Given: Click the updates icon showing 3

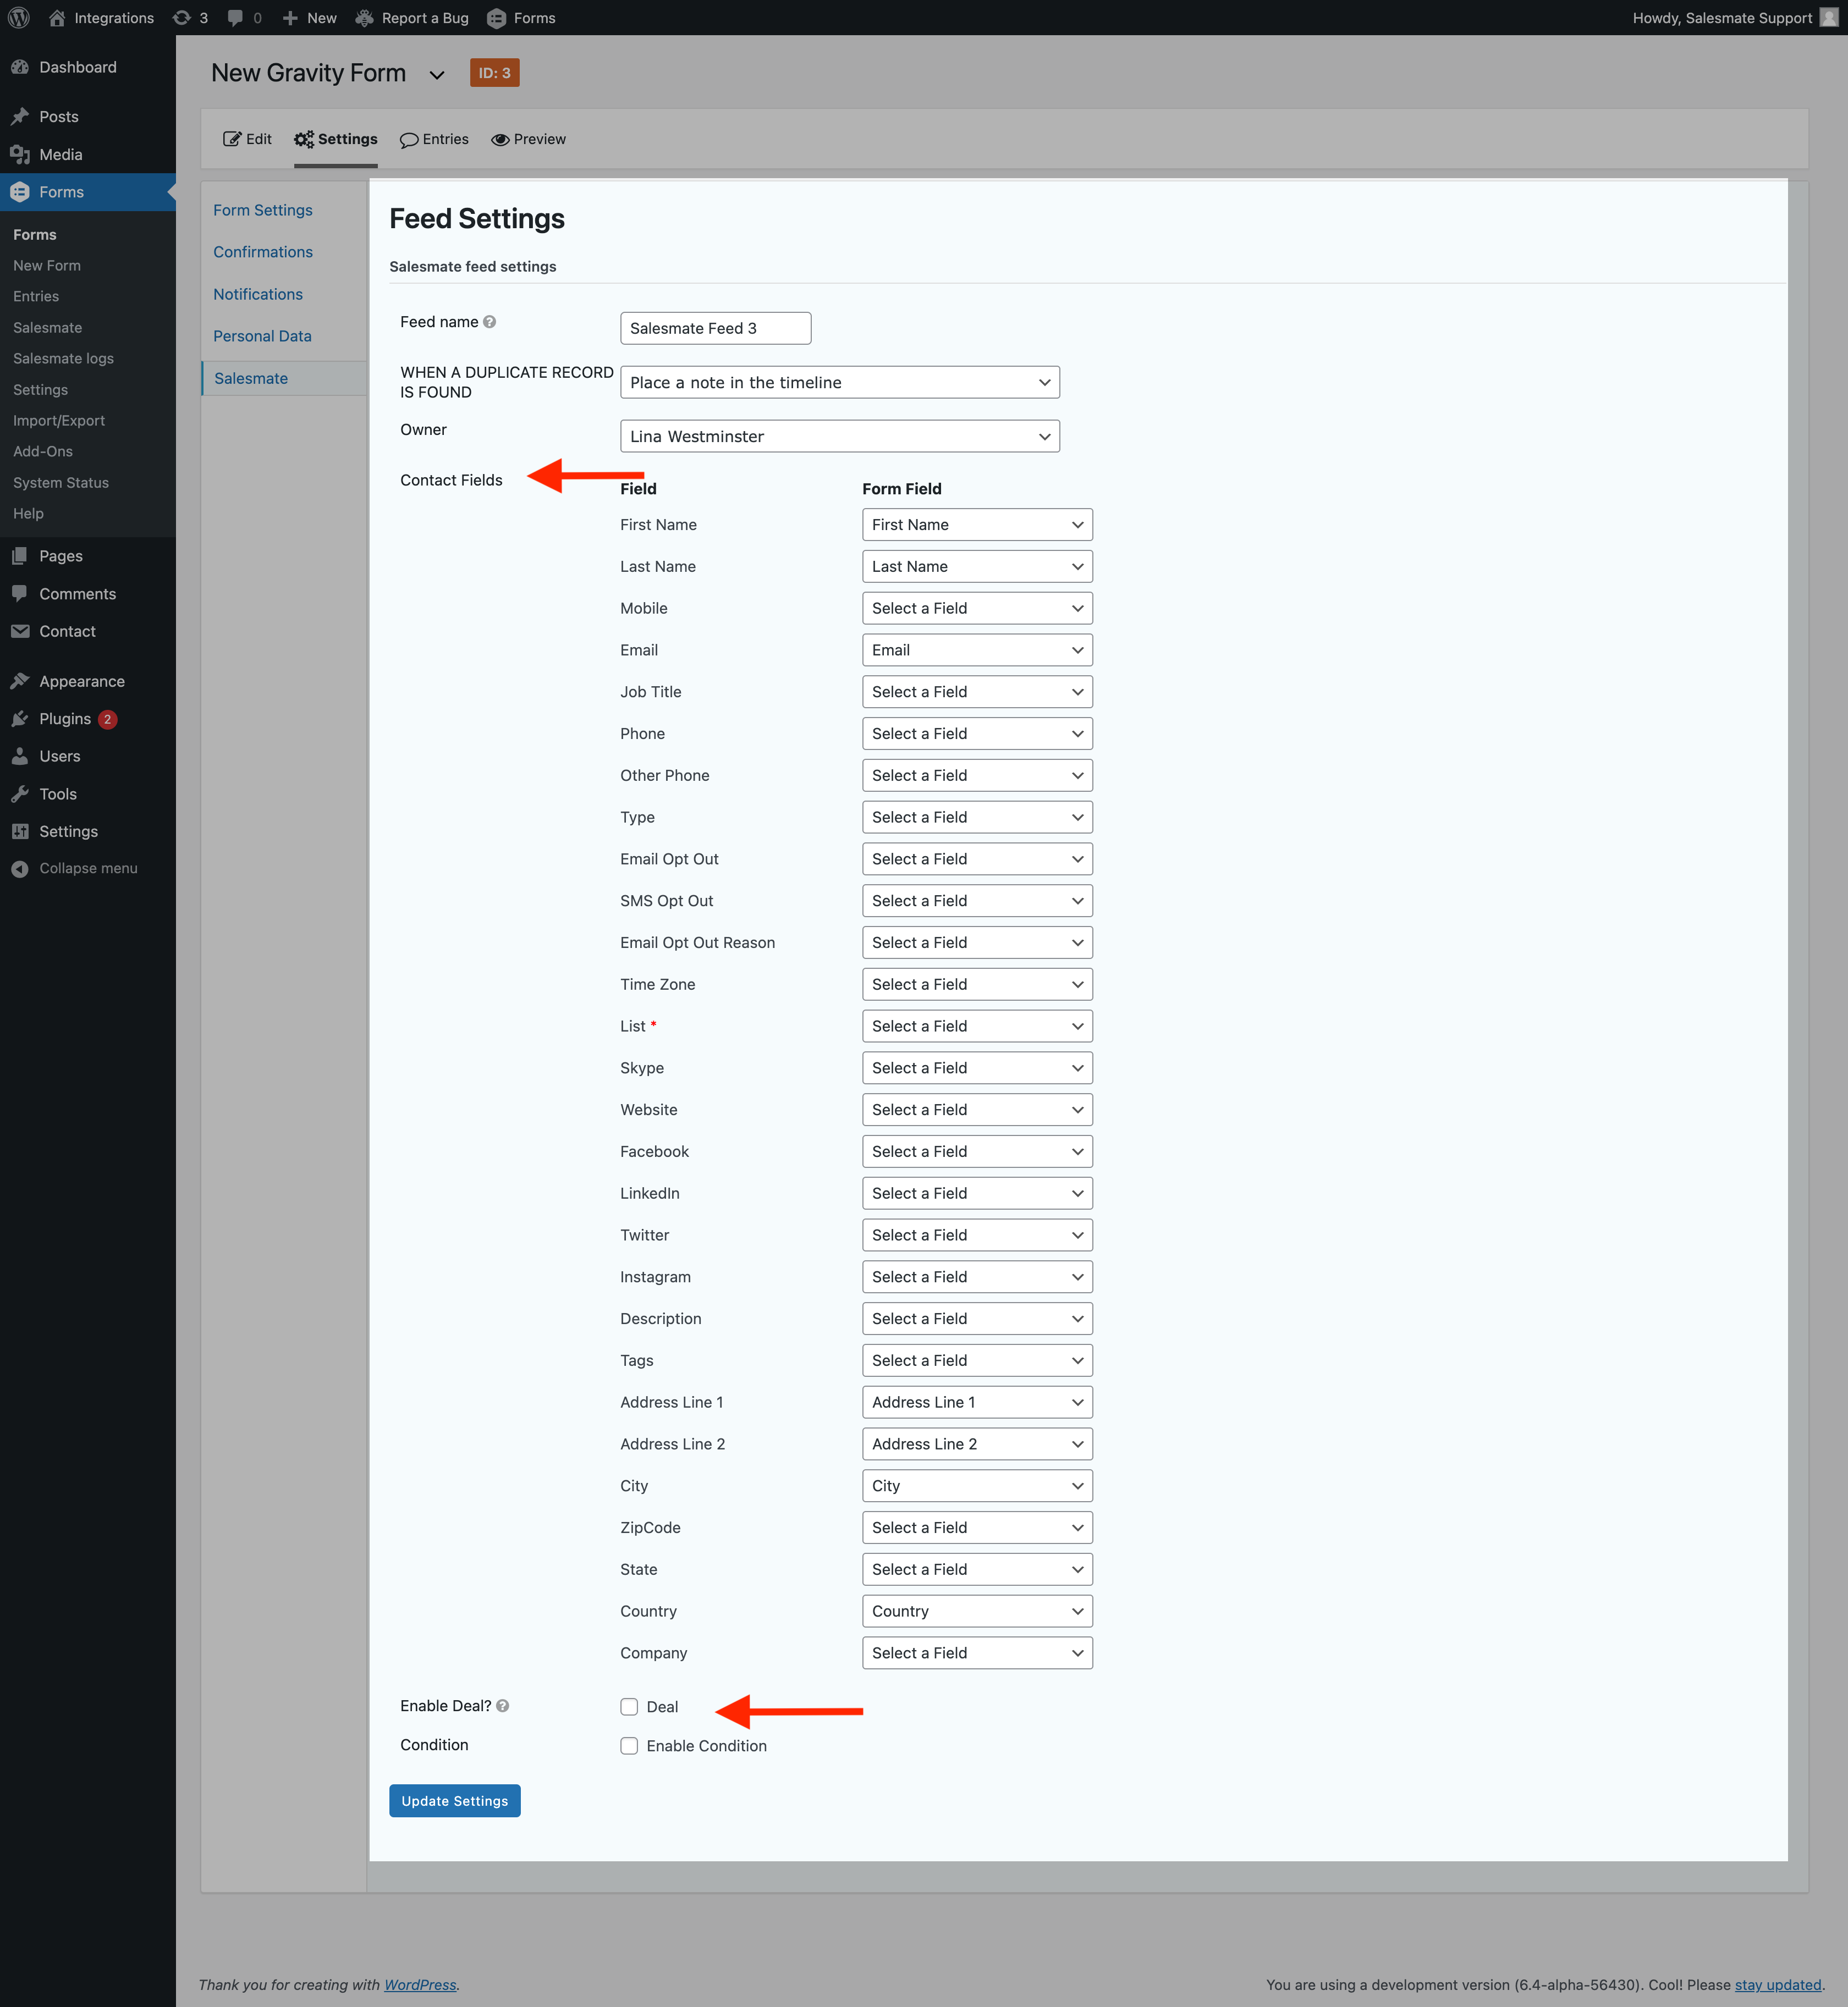Looking at the screenshot, I should tap(181, 18).
